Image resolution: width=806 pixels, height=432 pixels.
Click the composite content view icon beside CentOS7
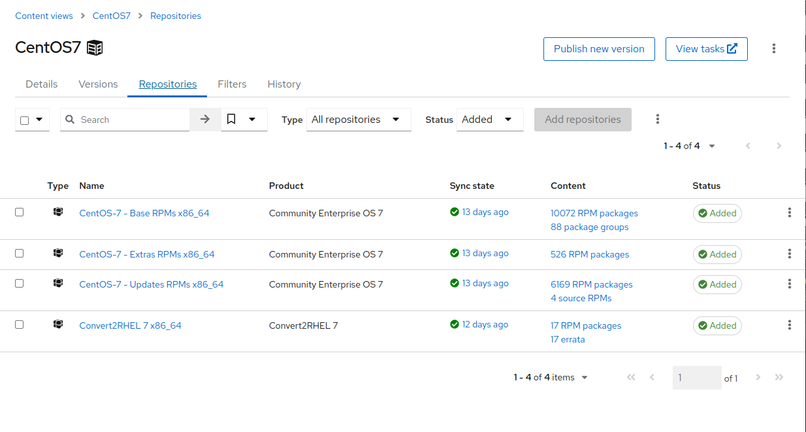tap(95, 48)
